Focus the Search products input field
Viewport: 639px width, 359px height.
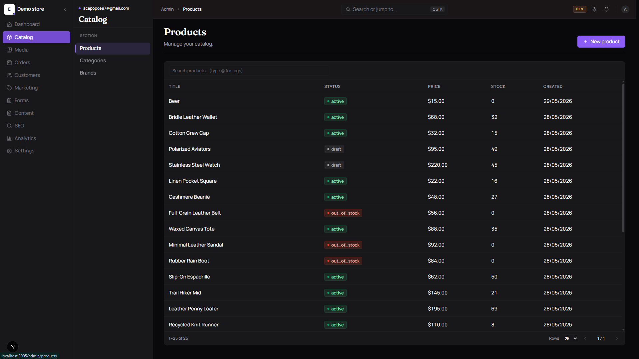tap(249, 71)
